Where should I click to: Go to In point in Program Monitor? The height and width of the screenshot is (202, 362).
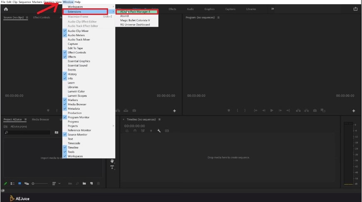(256, 111)
